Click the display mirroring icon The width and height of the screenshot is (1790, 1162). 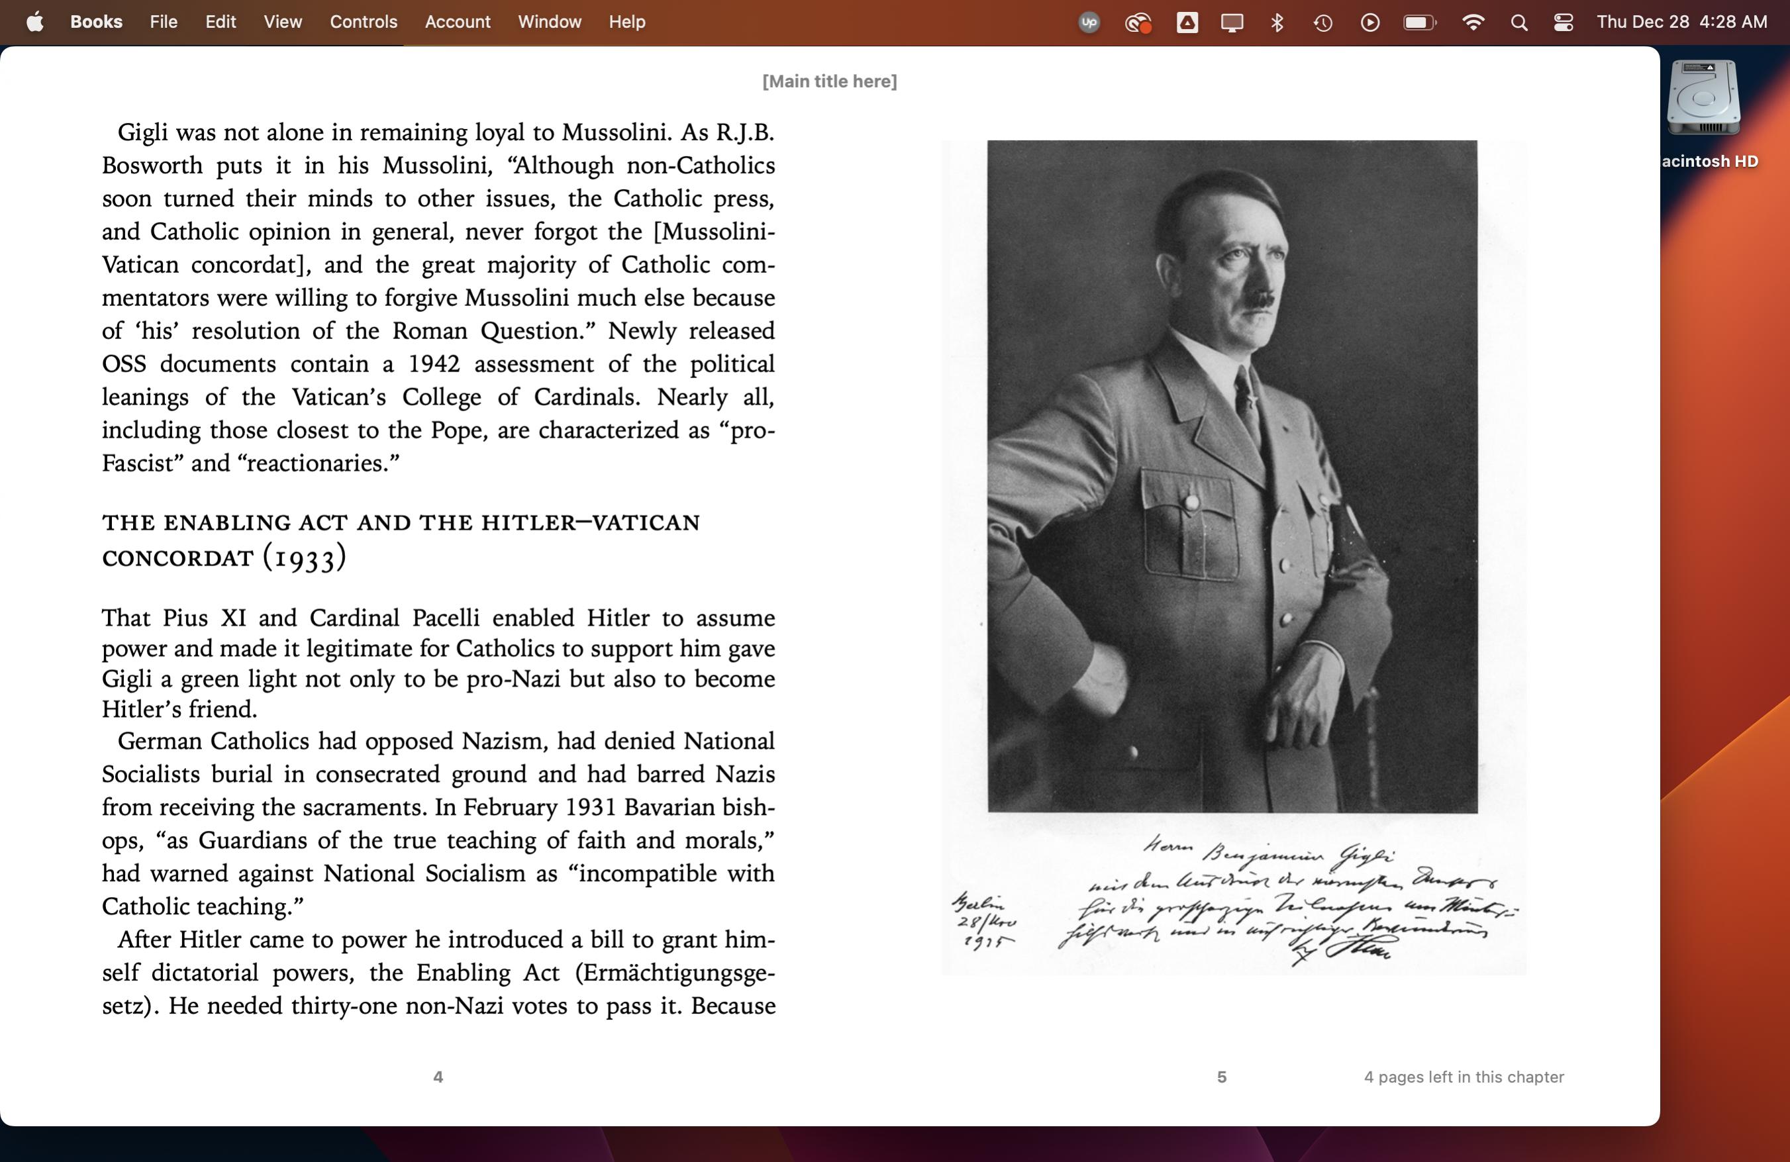(1231, 23)
